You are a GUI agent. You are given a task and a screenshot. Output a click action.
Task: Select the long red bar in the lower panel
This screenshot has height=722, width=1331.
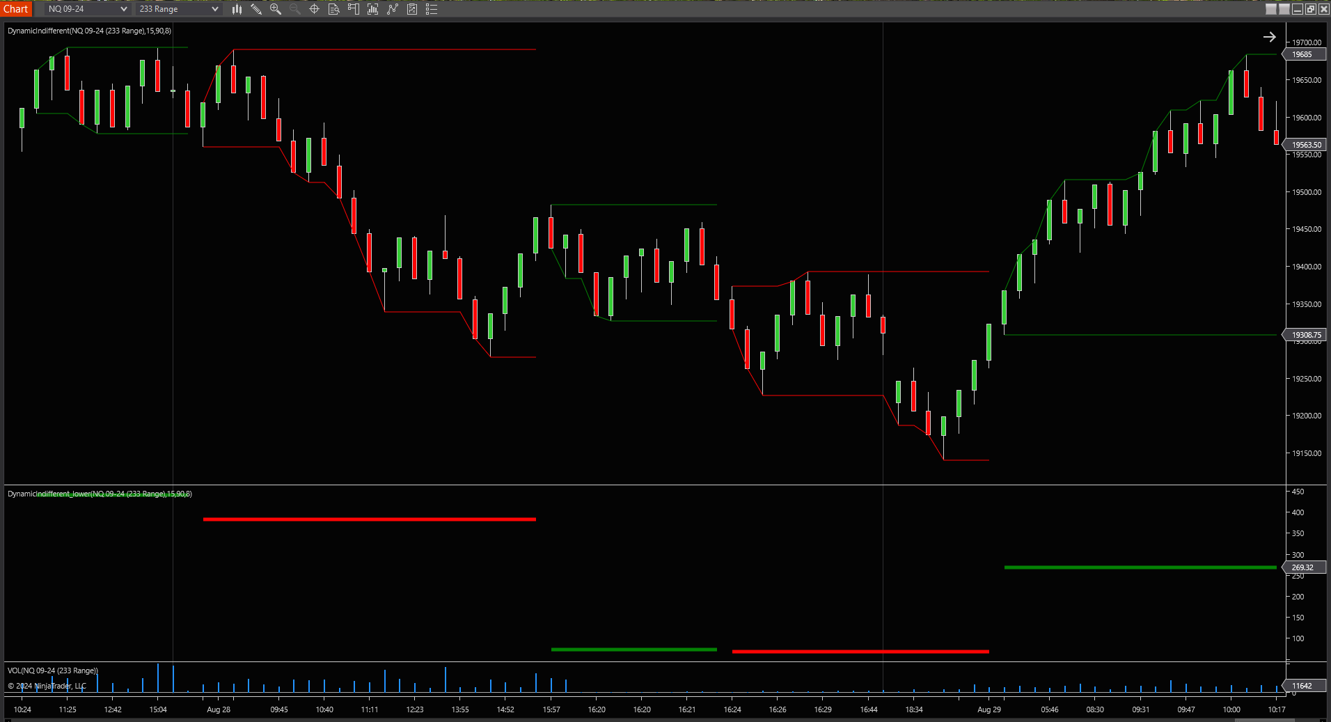pos(370,519)
